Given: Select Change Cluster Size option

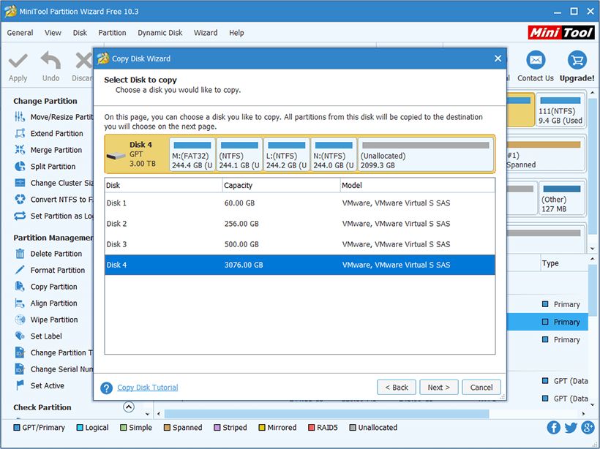Looking at the screenshot, I should [x=53, y=183].
